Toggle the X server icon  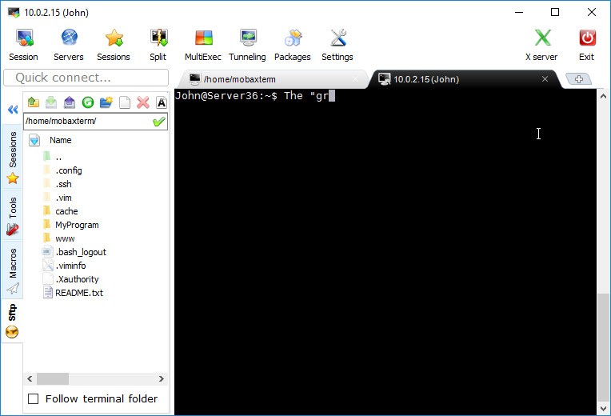coord(542,45)
